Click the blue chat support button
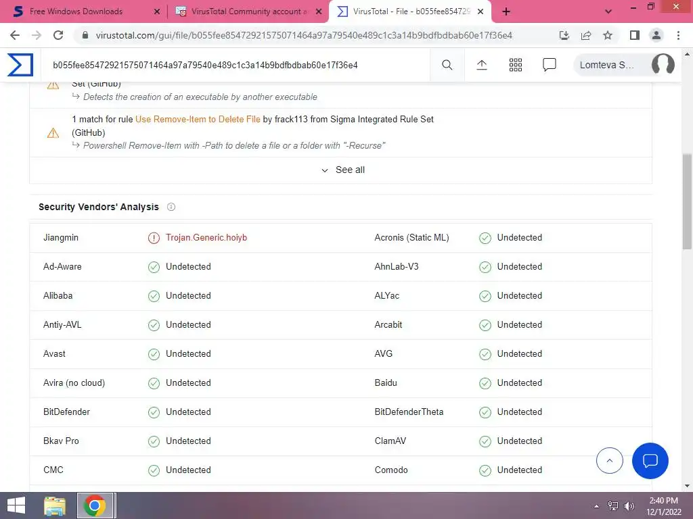 pos(650,461)
